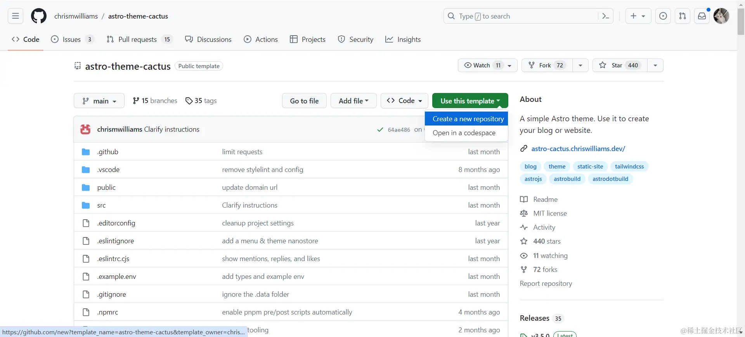Click the chrismwilliams owner breadcrumb link
This screenshot has height=337, width=745.
point(76,16)
